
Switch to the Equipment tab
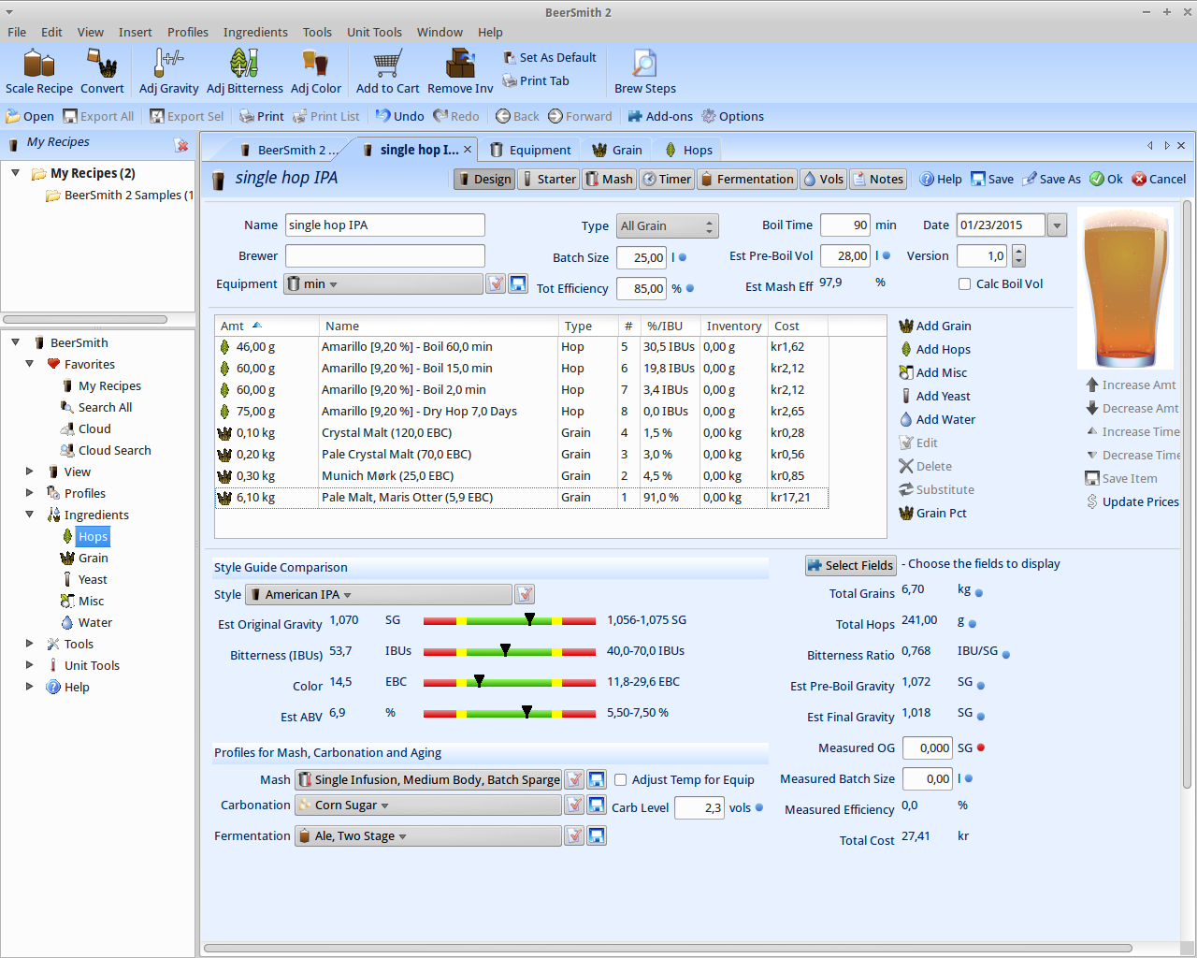point(530,150)
